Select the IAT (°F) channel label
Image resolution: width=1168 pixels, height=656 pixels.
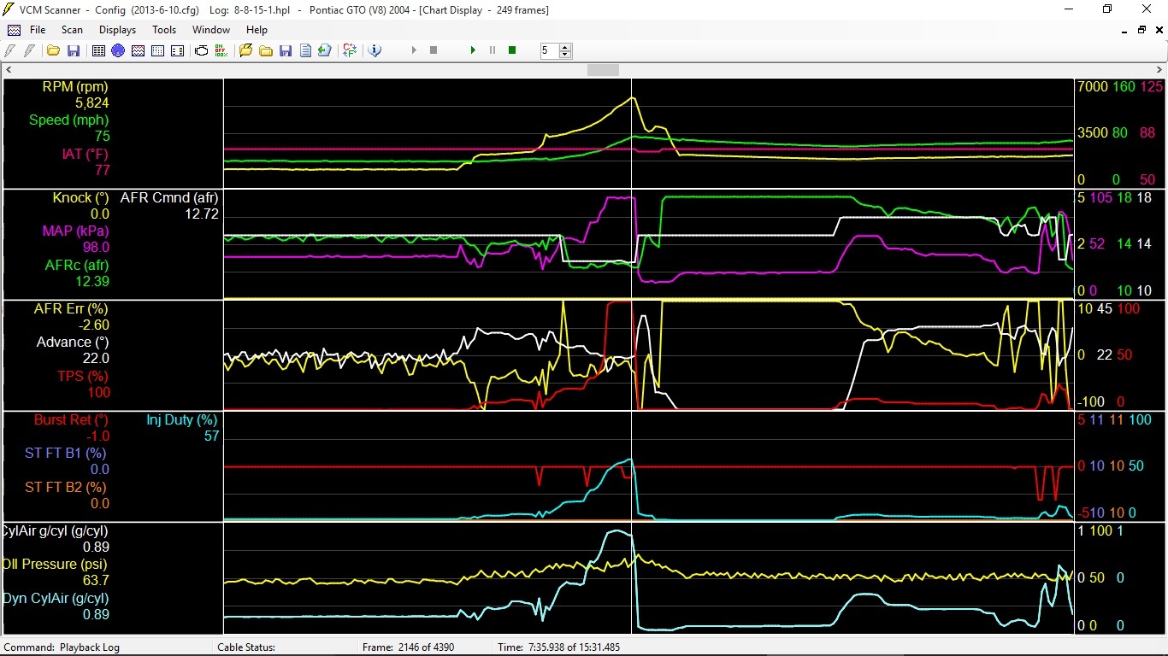click(x=86, y=155)
